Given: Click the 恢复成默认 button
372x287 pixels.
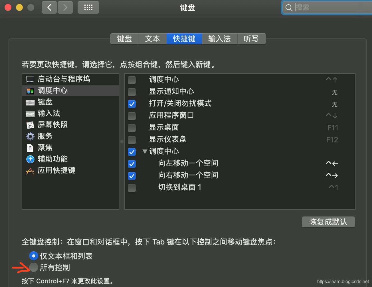Looking at the screenshot, I should tap(328, 222).
